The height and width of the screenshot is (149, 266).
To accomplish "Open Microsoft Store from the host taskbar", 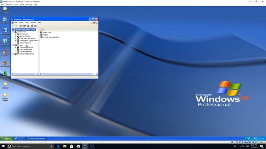I will pyautogui.click(x=71, y=146).
